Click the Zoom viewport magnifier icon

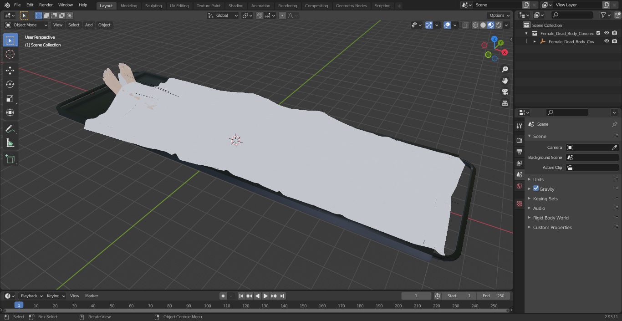click(x=505, y=69)
